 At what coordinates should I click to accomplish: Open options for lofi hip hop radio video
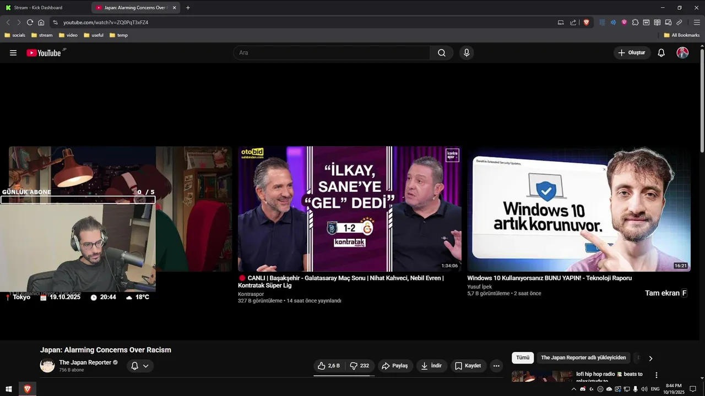pos(656,375)
